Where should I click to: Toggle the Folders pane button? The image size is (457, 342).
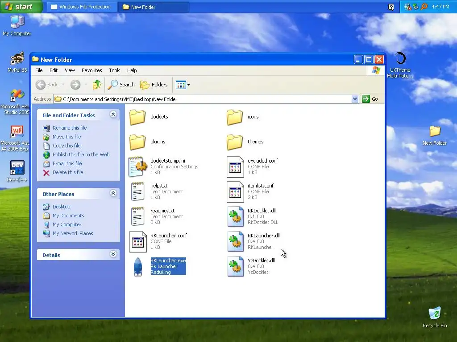pyautogui.click(x=154, y=85)
